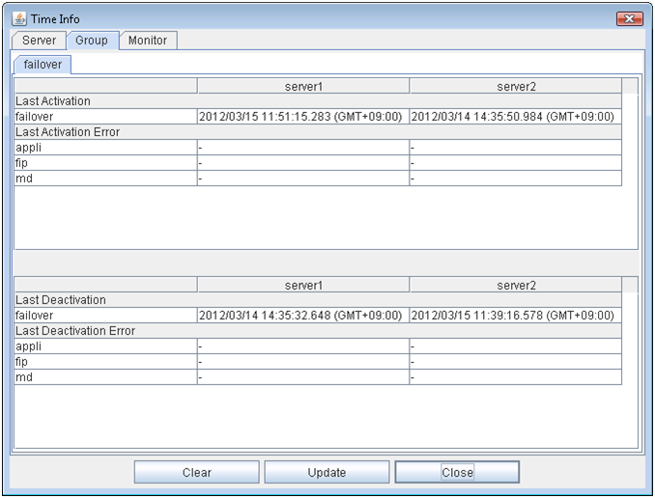Select the failover sub-tab

tap(43, 65)
